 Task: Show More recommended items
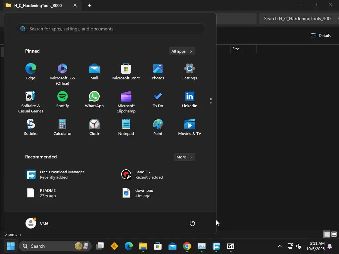pyautogui.click(x=184, y=157)
